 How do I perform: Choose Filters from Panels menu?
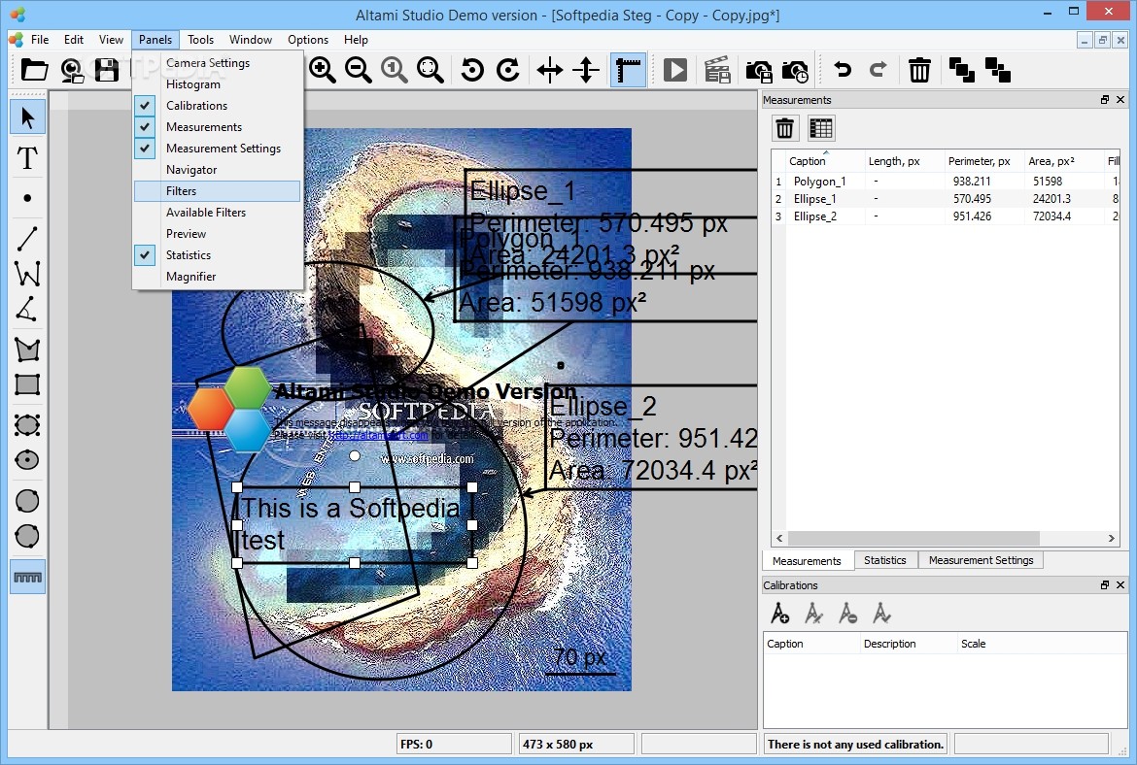point(218,191)
